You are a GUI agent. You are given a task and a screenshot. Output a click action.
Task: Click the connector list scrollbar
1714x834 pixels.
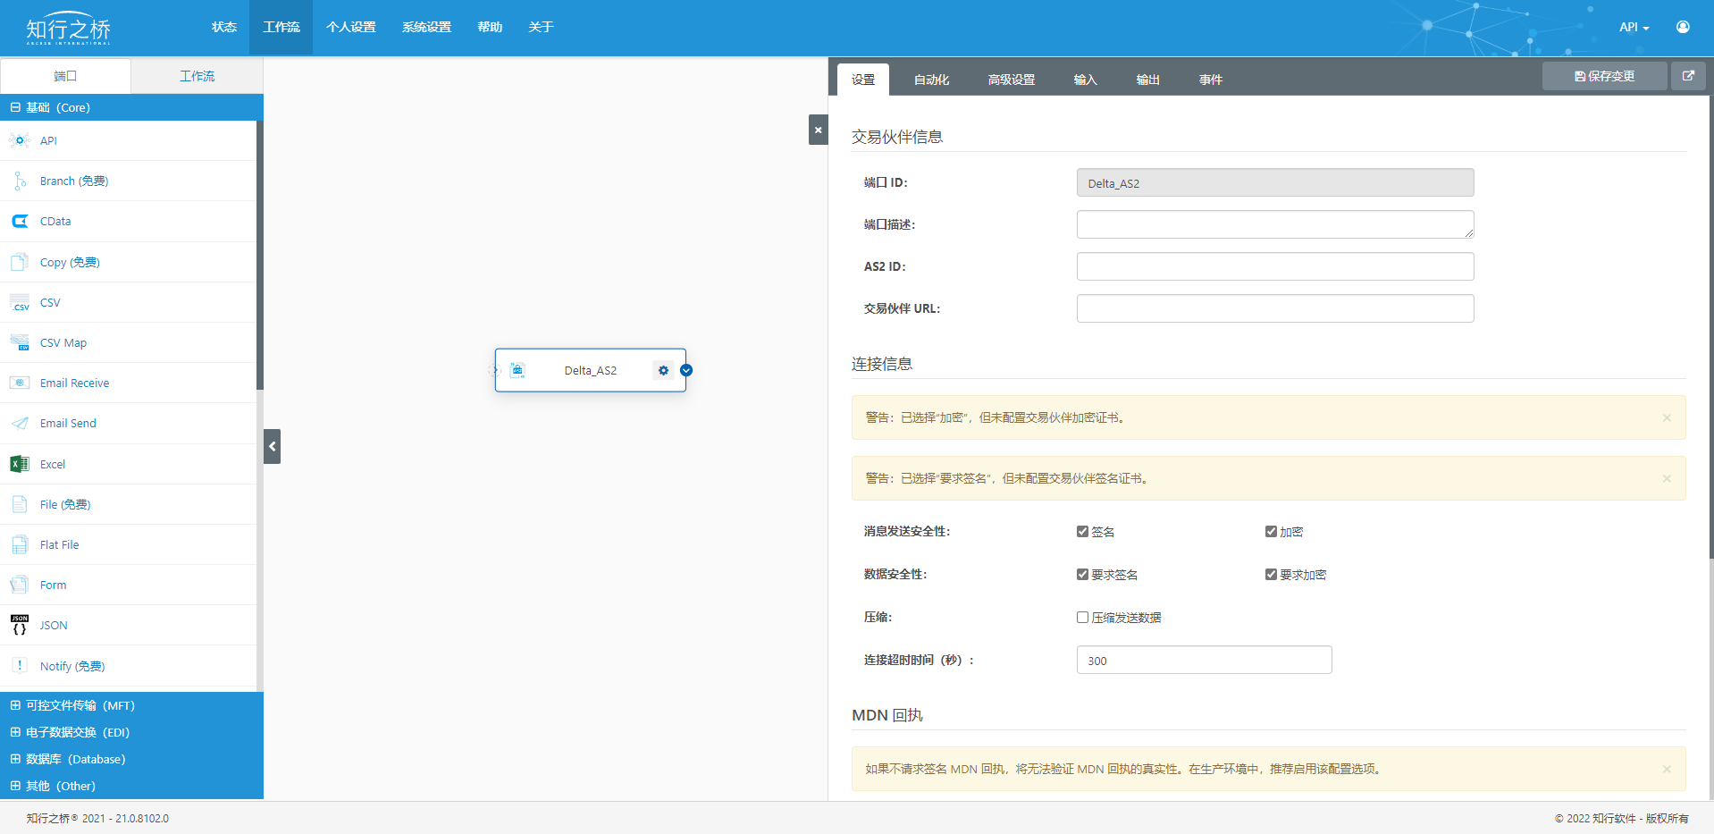point(260,256)
